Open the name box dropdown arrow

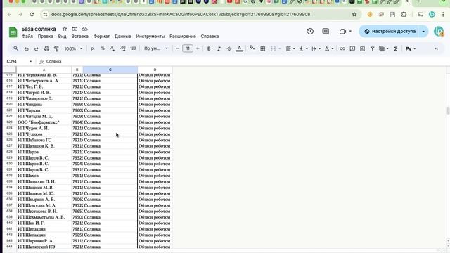click(x=30, y=61)
